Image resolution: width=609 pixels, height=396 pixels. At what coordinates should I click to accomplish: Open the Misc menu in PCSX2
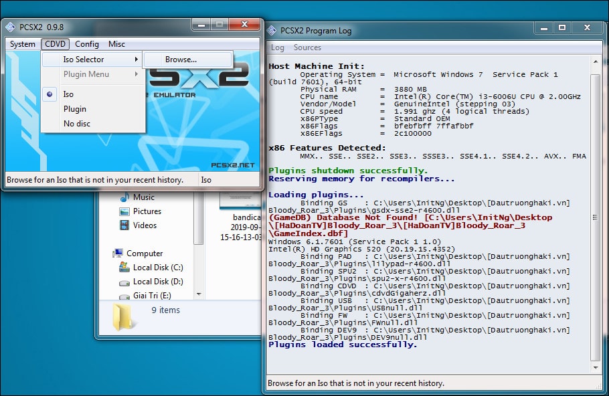click(x=116, y=44)
